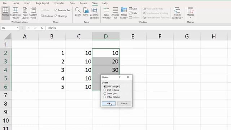Click the formula bar Cancel X icon
231x130 pixels.
[29, 28]
